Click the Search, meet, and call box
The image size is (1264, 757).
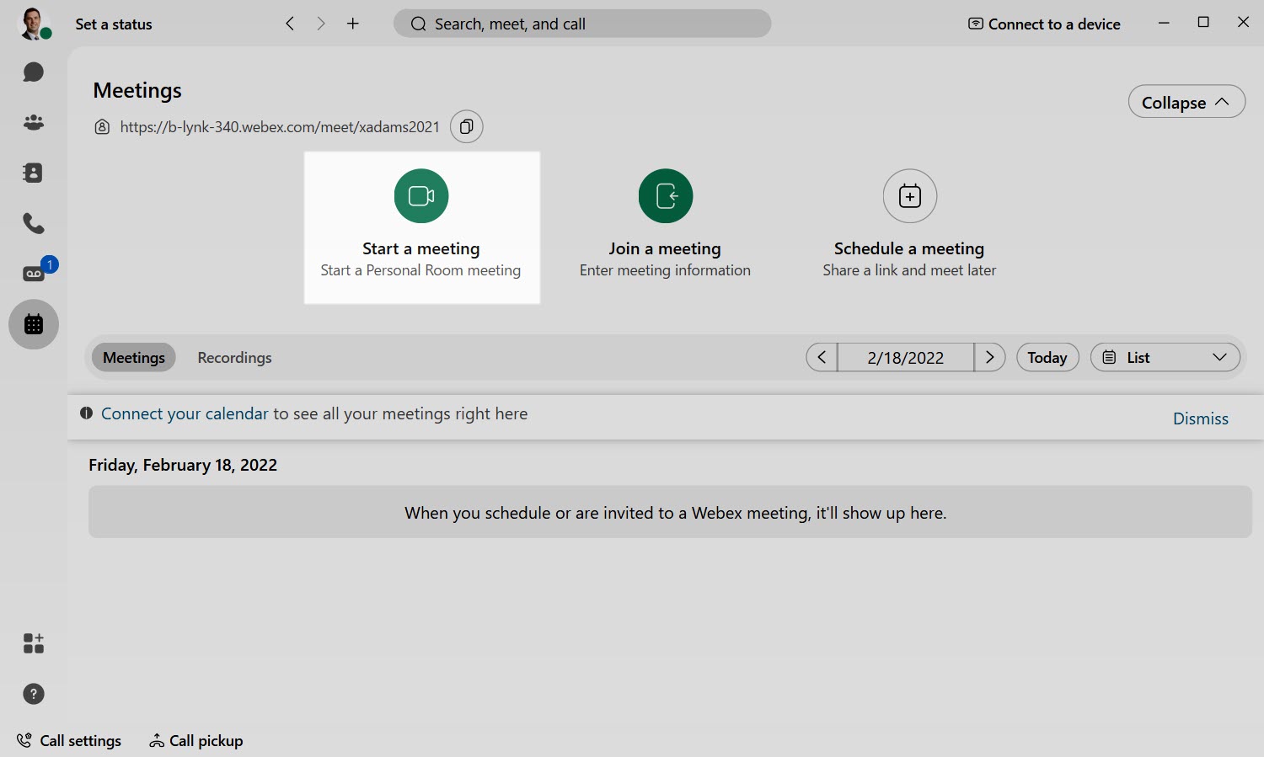582,24
